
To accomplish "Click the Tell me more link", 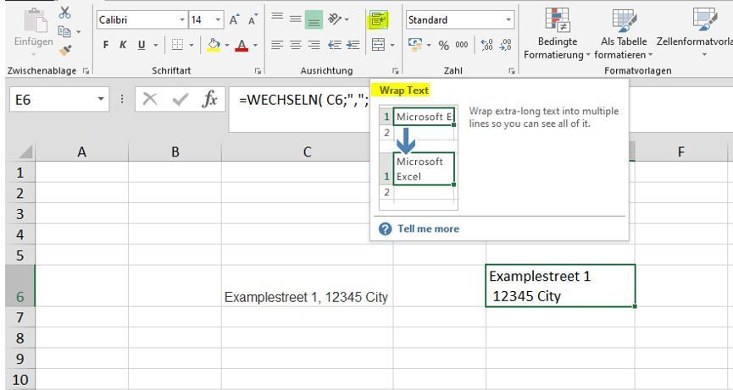I will [428, 228].
